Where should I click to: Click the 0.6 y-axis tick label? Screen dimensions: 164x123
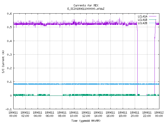coord(9,14)
